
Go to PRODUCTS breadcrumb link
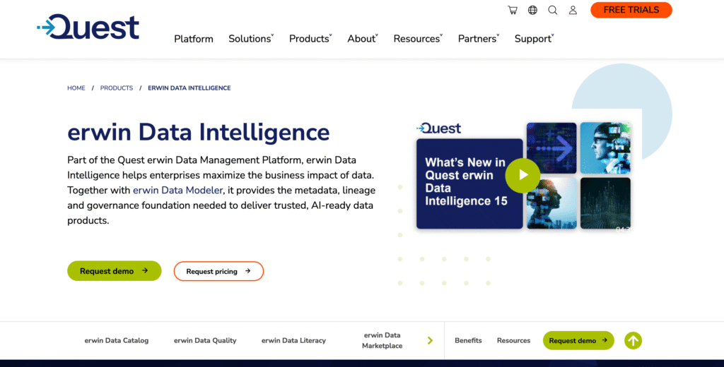tap(117, 88)
